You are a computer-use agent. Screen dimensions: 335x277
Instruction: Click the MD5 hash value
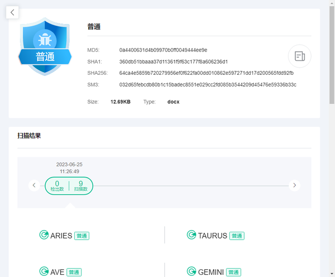[x=163, y=50]
